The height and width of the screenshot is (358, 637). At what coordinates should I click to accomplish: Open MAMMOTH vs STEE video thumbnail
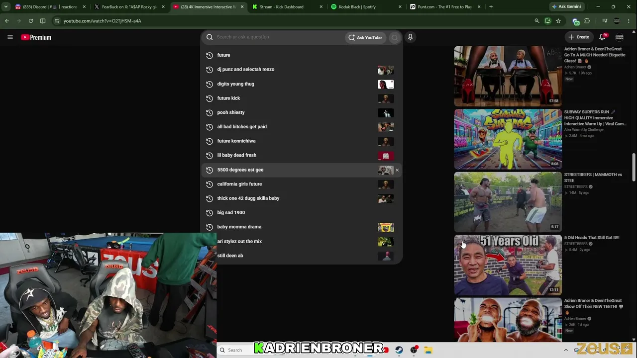pyautogui.click(x=508, y=202)
